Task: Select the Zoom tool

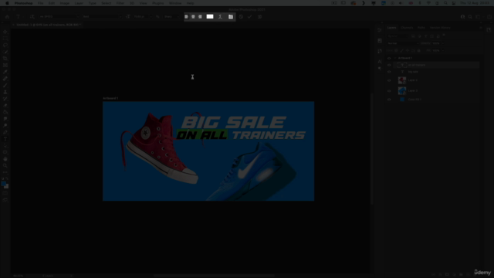Action: pos(5,165)
